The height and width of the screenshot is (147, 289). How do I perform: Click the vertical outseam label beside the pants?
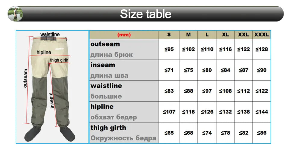(26, 78)
